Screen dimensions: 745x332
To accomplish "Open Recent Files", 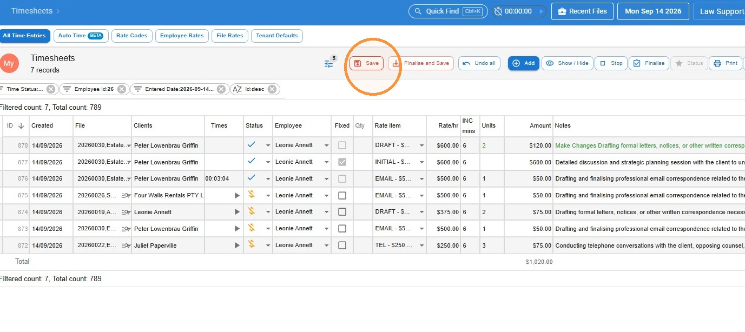I will click(583, 11).
